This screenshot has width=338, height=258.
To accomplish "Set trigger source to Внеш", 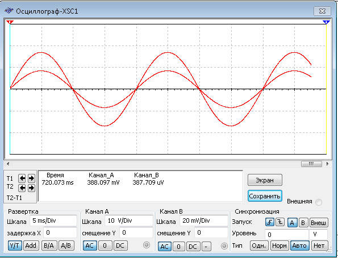I will [x=319, y=223].
